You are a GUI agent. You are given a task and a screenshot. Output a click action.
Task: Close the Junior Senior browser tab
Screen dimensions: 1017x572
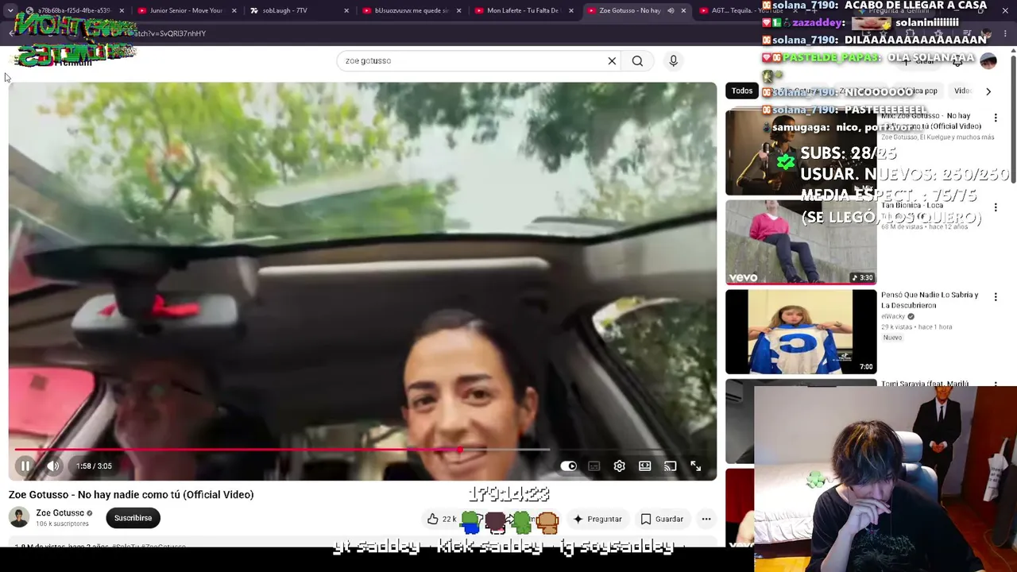point(234,10)
